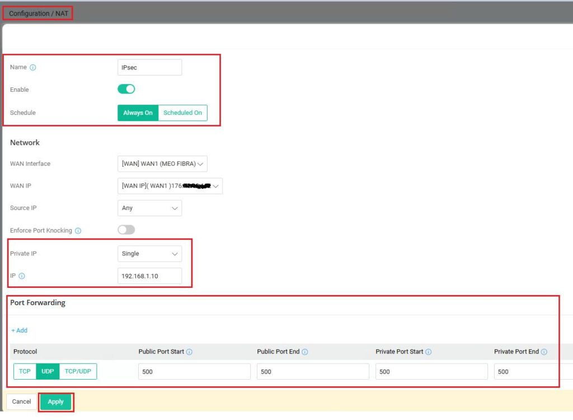Click the Apply button
The height and width of the screenshot is (420, 573).
click(x=55, y=402)
